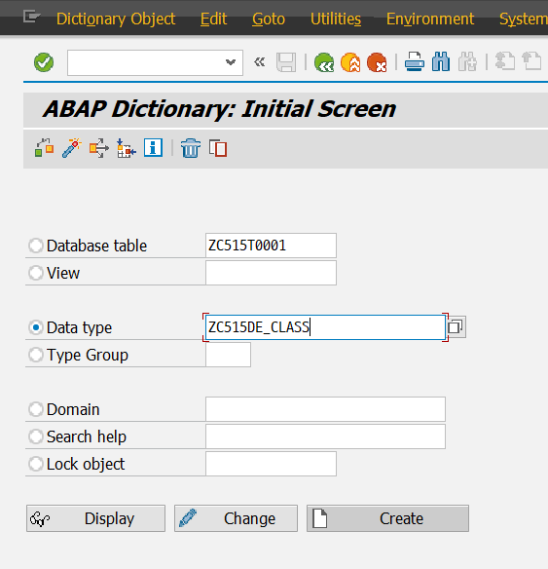Select the Search help radio button
548x569 pixels.
[x=36, y=436]
